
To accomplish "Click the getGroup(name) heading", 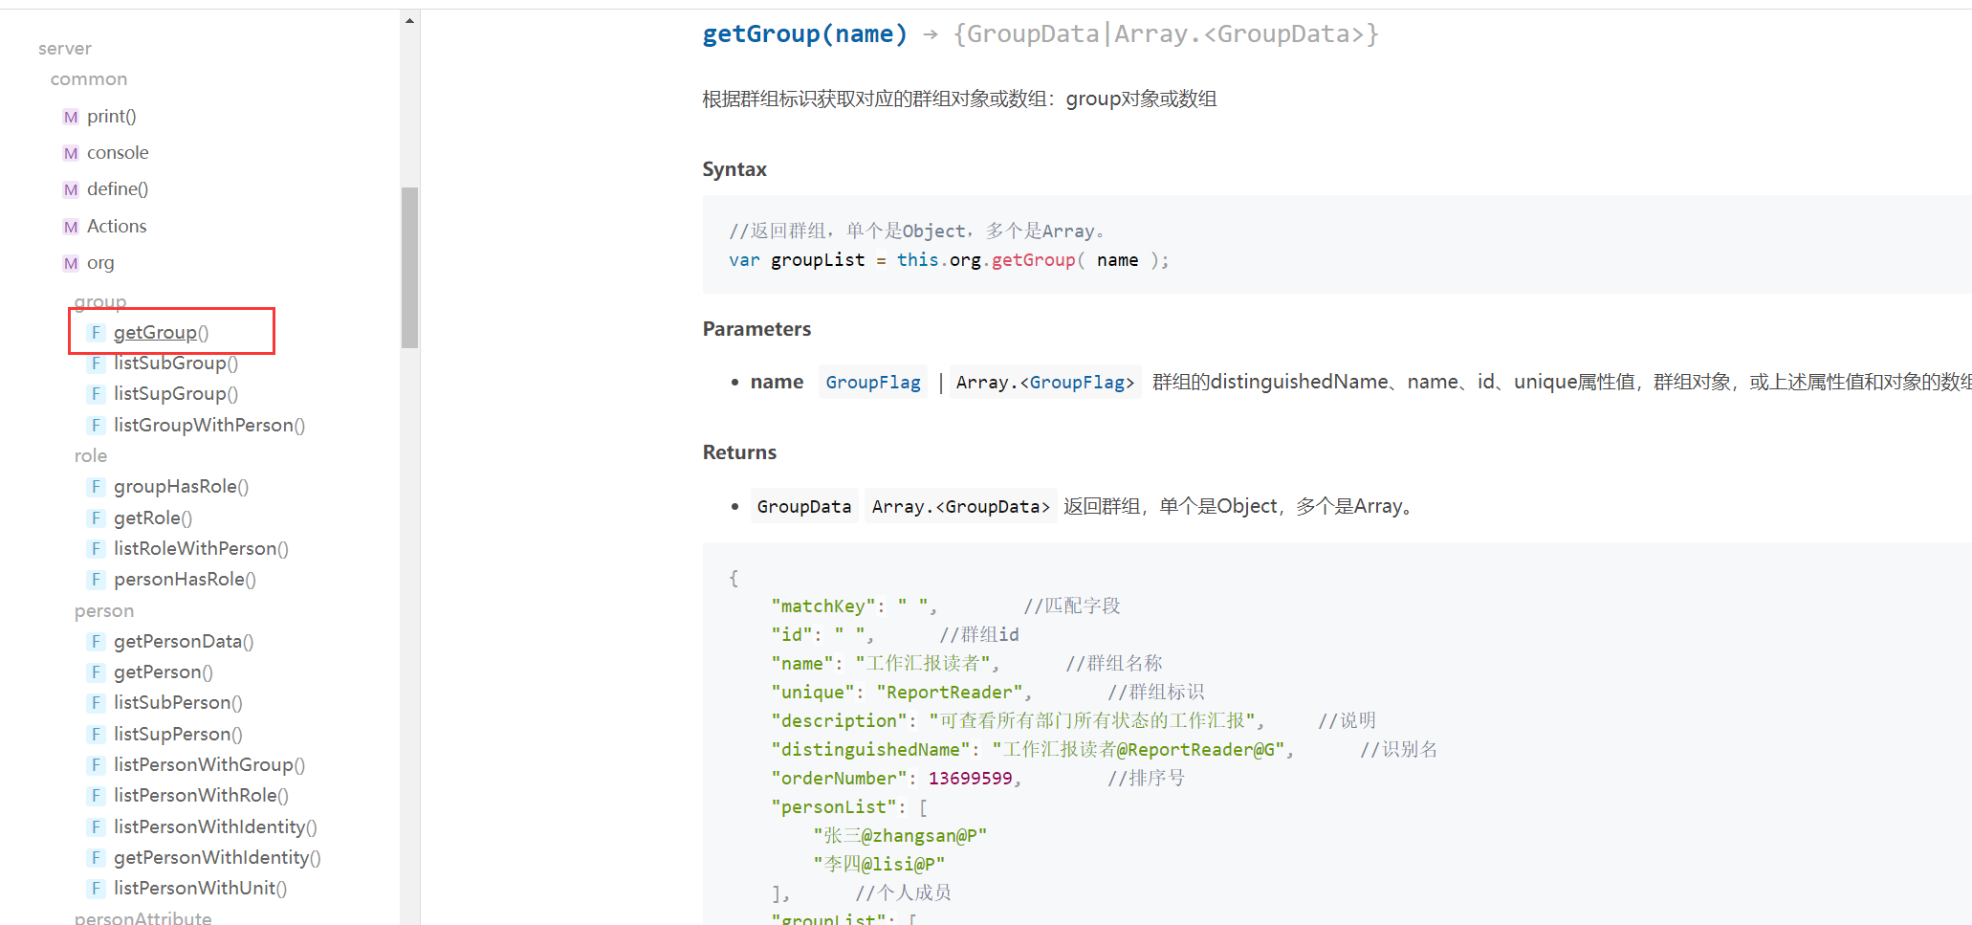I will (804, 34).
